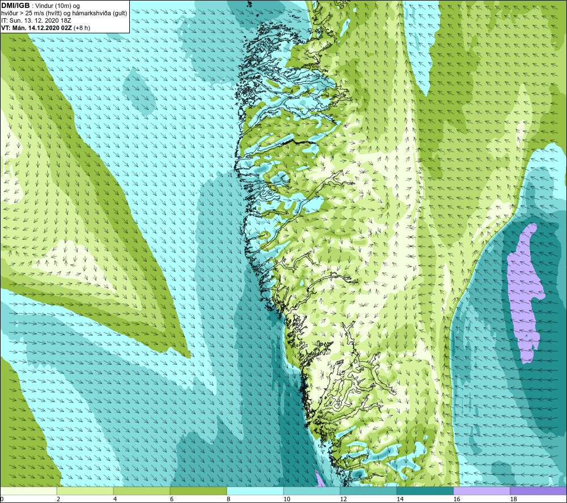Viewport: 567px width, 503px height.
Task: Click the 'IT: Sun. 13. 12. 2020 18Z' line
Action: (36, 20)
